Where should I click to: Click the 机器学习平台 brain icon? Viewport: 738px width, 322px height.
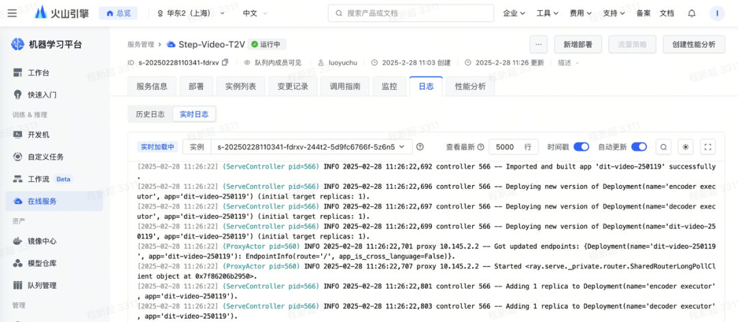[17, 44]
